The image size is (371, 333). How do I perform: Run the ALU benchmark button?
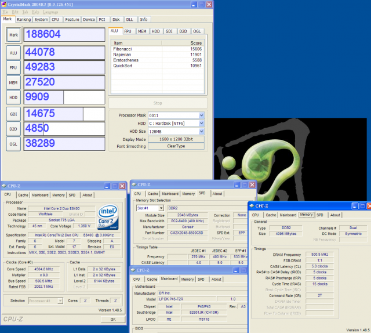(x=13, y=53)
